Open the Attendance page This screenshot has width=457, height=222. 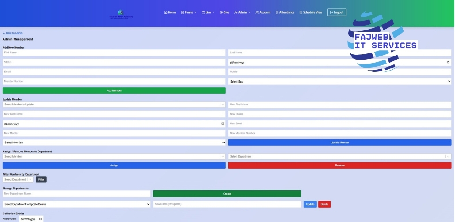(x=285, y=12)
